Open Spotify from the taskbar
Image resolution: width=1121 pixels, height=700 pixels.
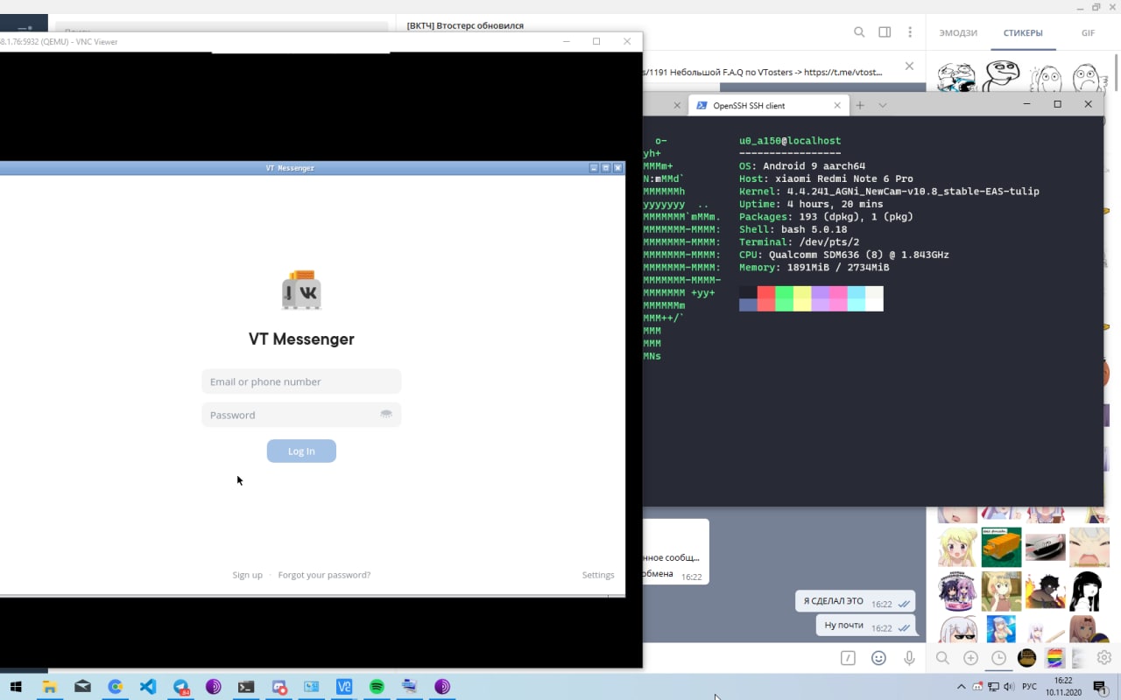click(x=377, y=687)
